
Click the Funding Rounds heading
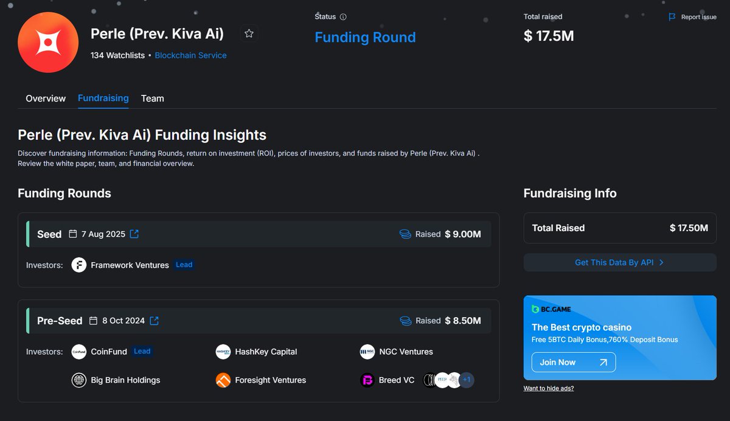click(64, 193)
